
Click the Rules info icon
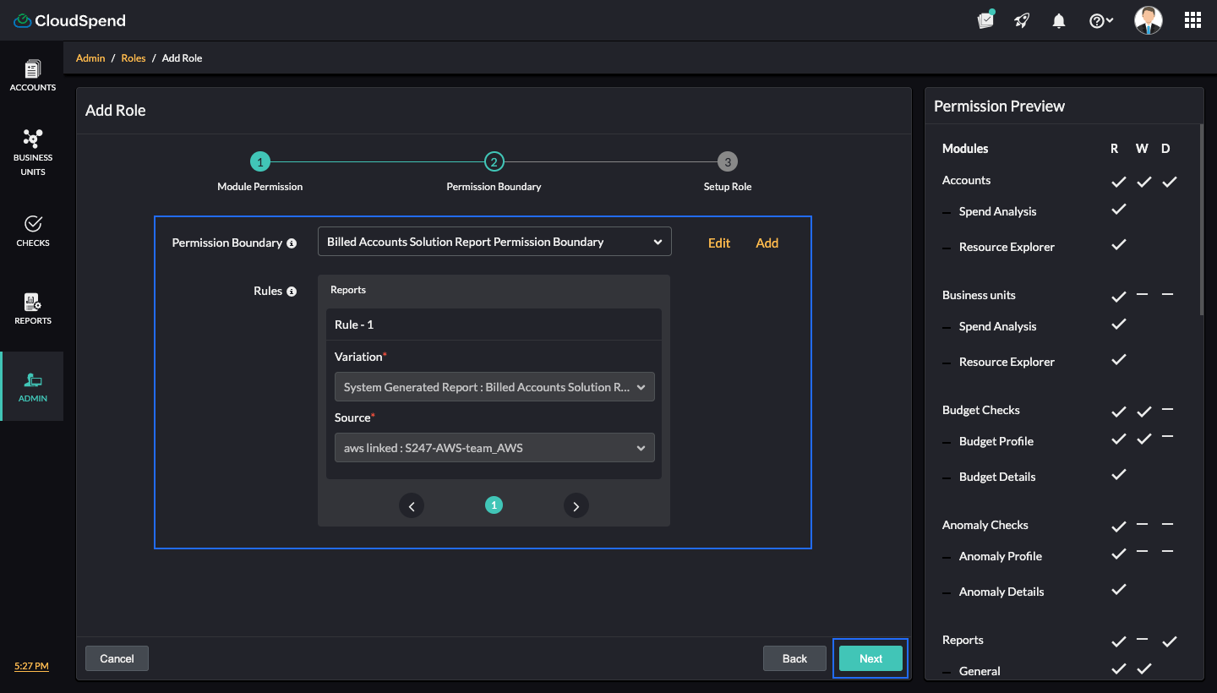(292, 292)
